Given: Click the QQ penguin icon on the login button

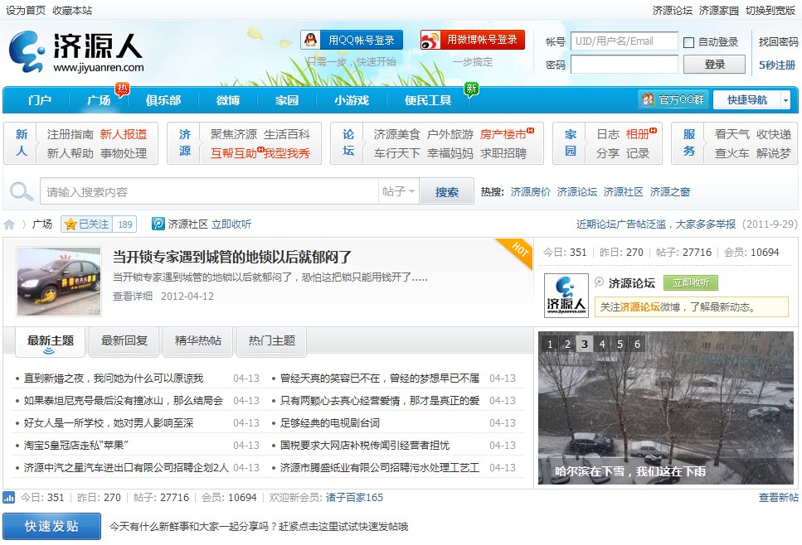Looking at the screenshot, I should 311,38.
